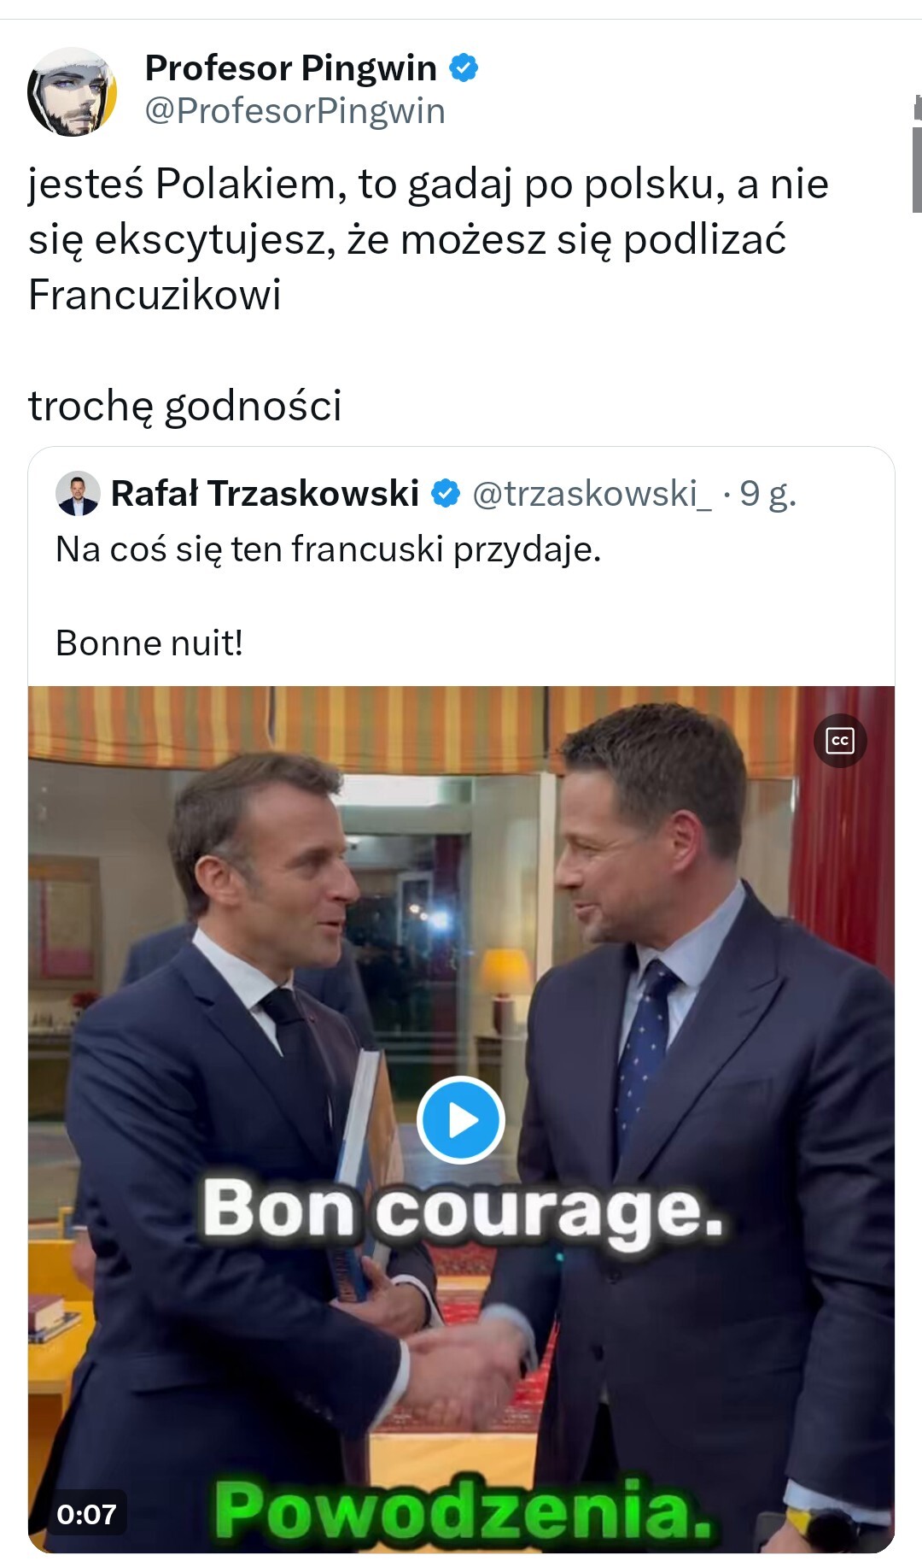This screenshot has height=1561, width=922.
Task: Click the verified badge beside Rafał Trzaskowski
Action: click(x=446, y=494)
